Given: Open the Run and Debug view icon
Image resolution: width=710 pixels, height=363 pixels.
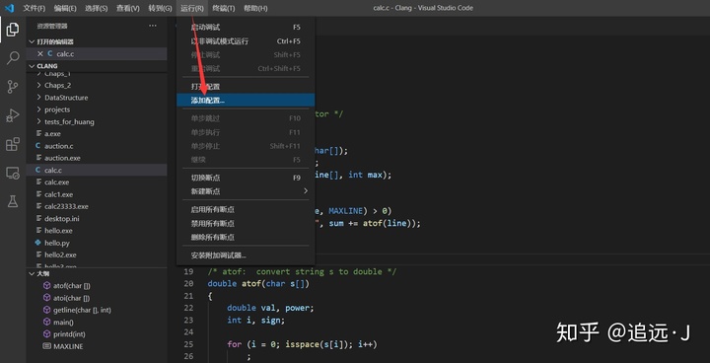Looking at the screenshot, I should [13, 115].
